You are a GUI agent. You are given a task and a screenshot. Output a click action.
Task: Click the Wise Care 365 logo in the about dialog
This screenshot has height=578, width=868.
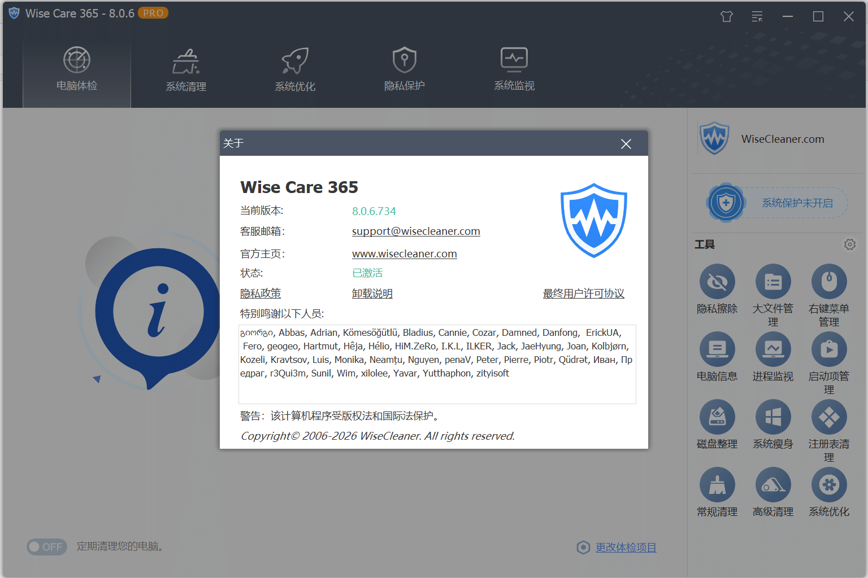coord(594,220)
